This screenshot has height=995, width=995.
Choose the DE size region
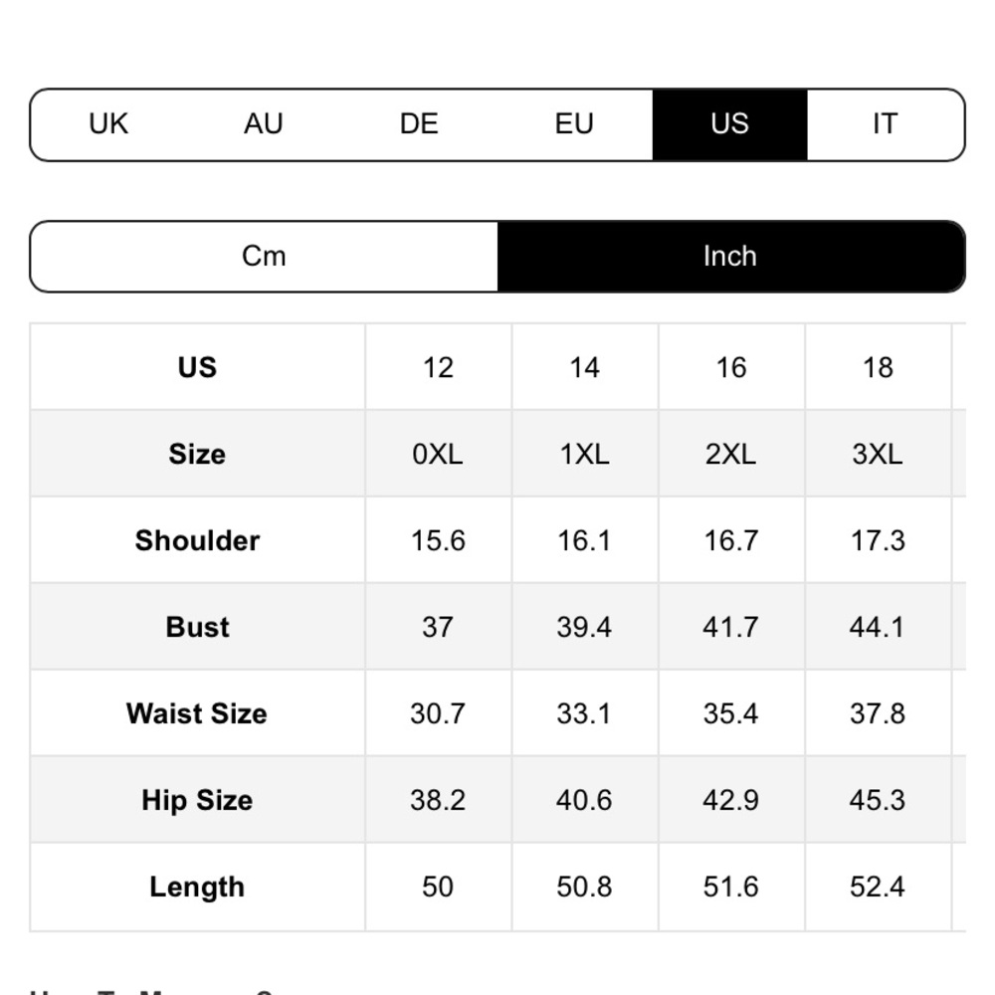click(420, 124)
